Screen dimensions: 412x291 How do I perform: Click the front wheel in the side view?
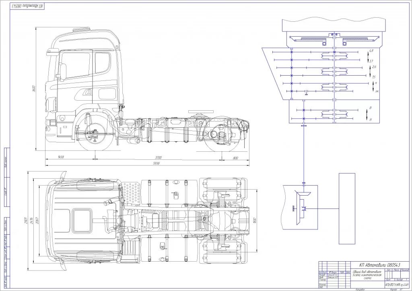click(95, 132)
